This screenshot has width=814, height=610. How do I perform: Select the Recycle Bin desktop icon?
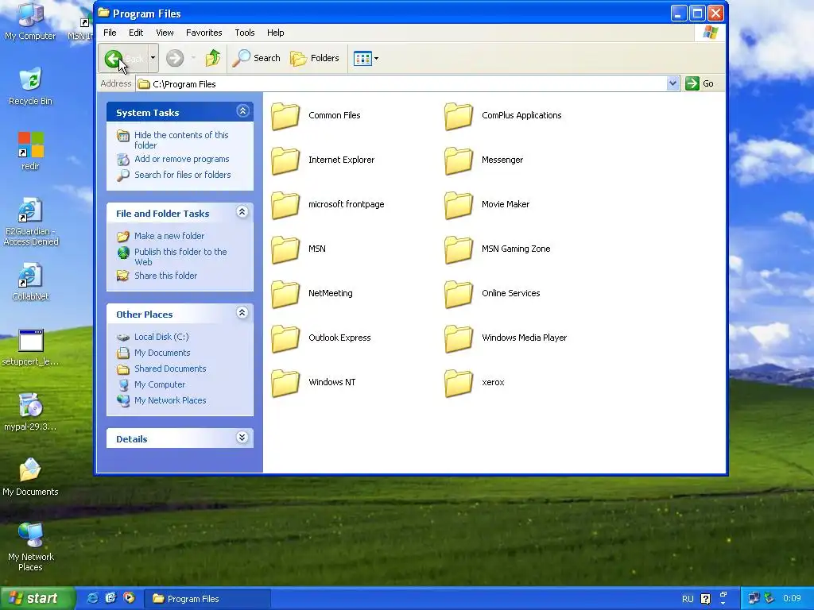[x=31, y=80]
